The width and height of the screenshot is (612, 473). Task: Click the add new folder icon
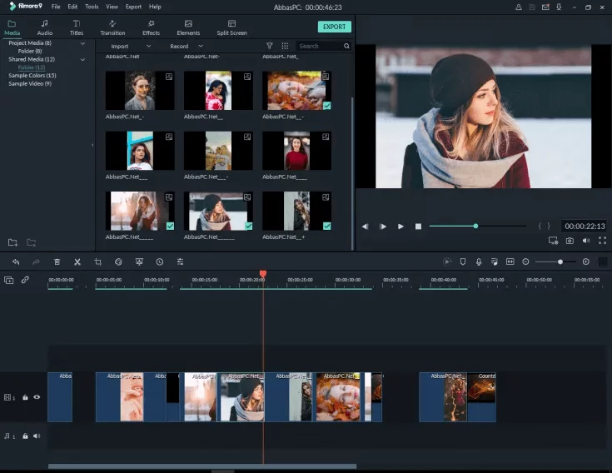(x=12, y=242)
